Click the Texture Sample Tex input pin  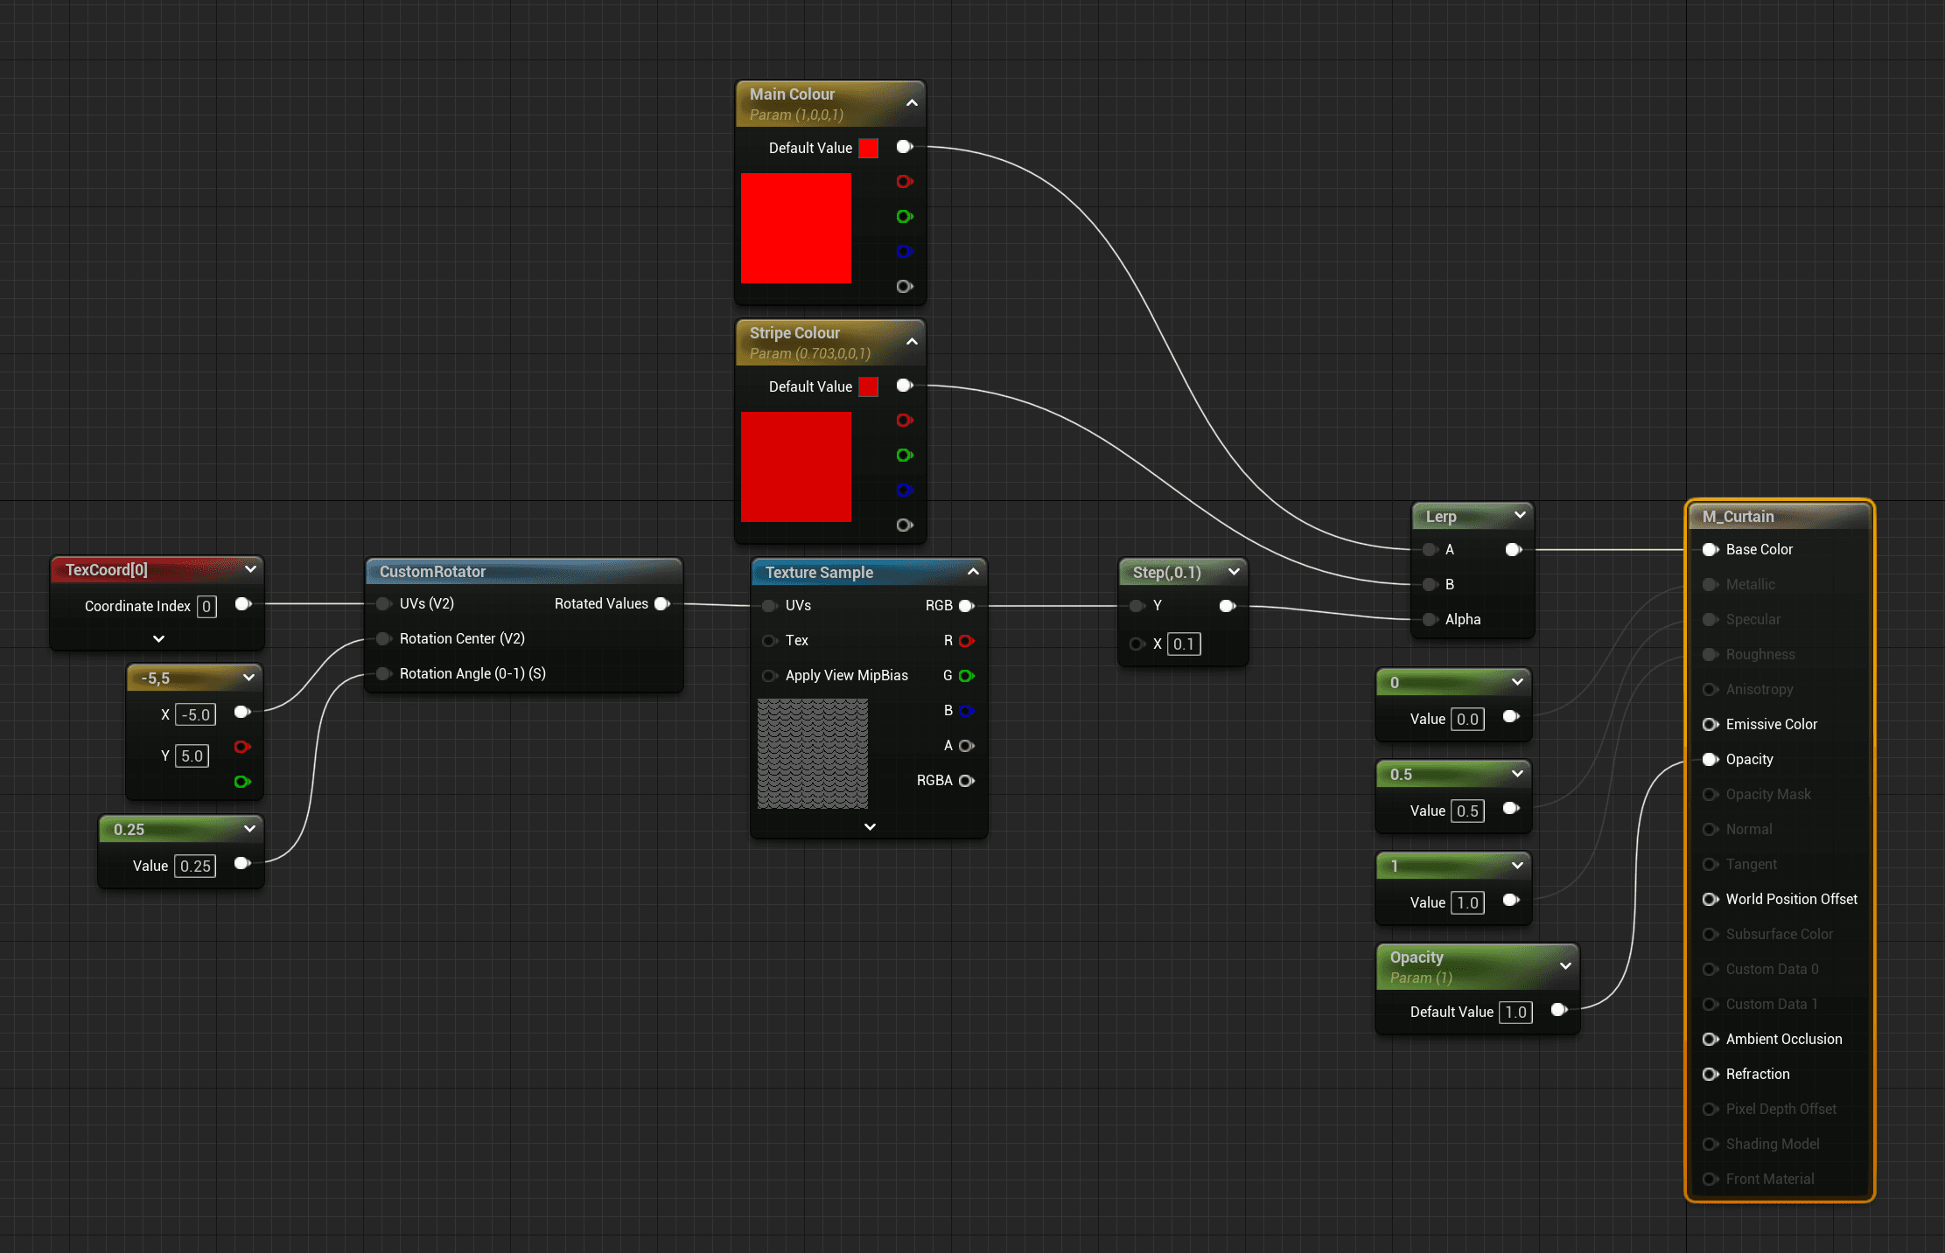pos(770,641)
